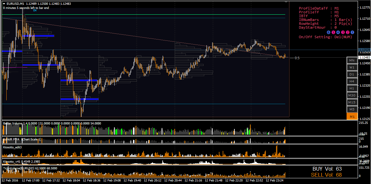Toggle the blue circle numbered 4
This screenshot has width=371, height=184.
[x=338, y=32]
